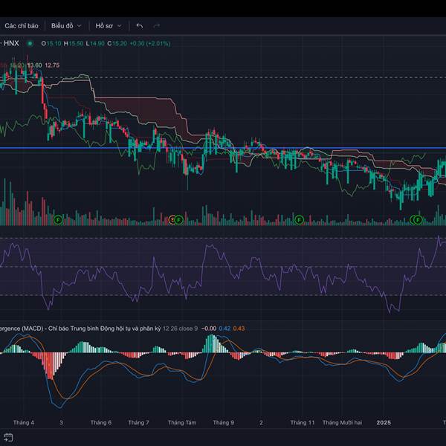Click the redo arrow icon
Image resolution: width=446 pixels, height=446 pixels.
pos(157,25)
